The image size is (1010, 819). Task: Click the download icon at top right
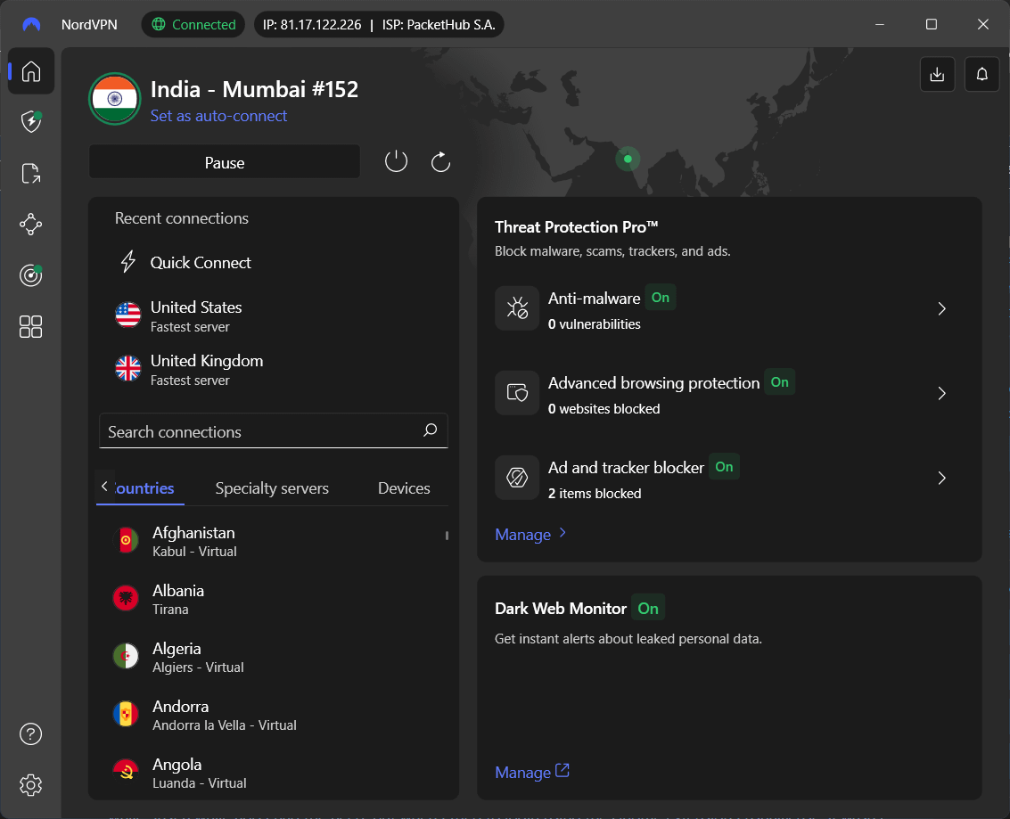click(937, 74)
